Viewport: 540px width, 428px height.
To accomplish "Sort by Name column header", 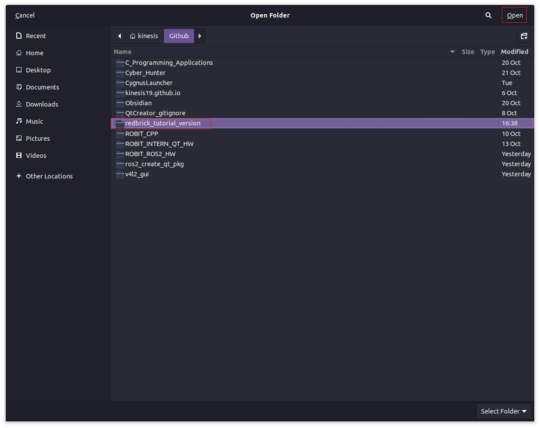I will click(285, 52).
